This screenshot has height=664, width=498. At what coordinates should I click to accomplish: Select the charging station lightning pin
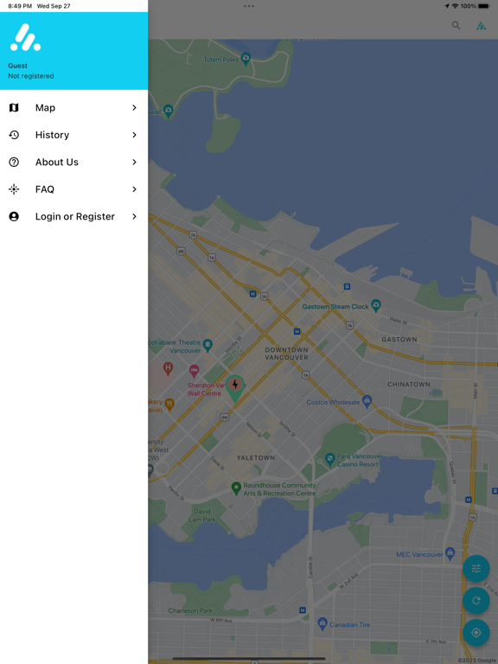pyautogui.click(x=235, y=387)
